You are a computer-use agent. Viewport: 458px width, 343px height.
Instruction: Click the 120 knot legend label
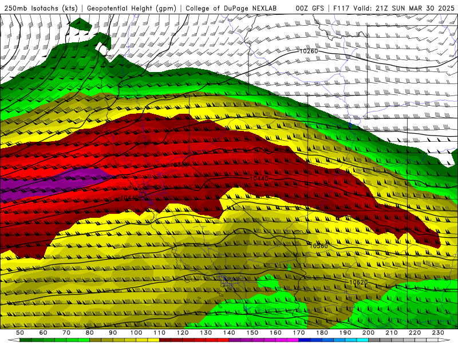(x=183, y=333)
